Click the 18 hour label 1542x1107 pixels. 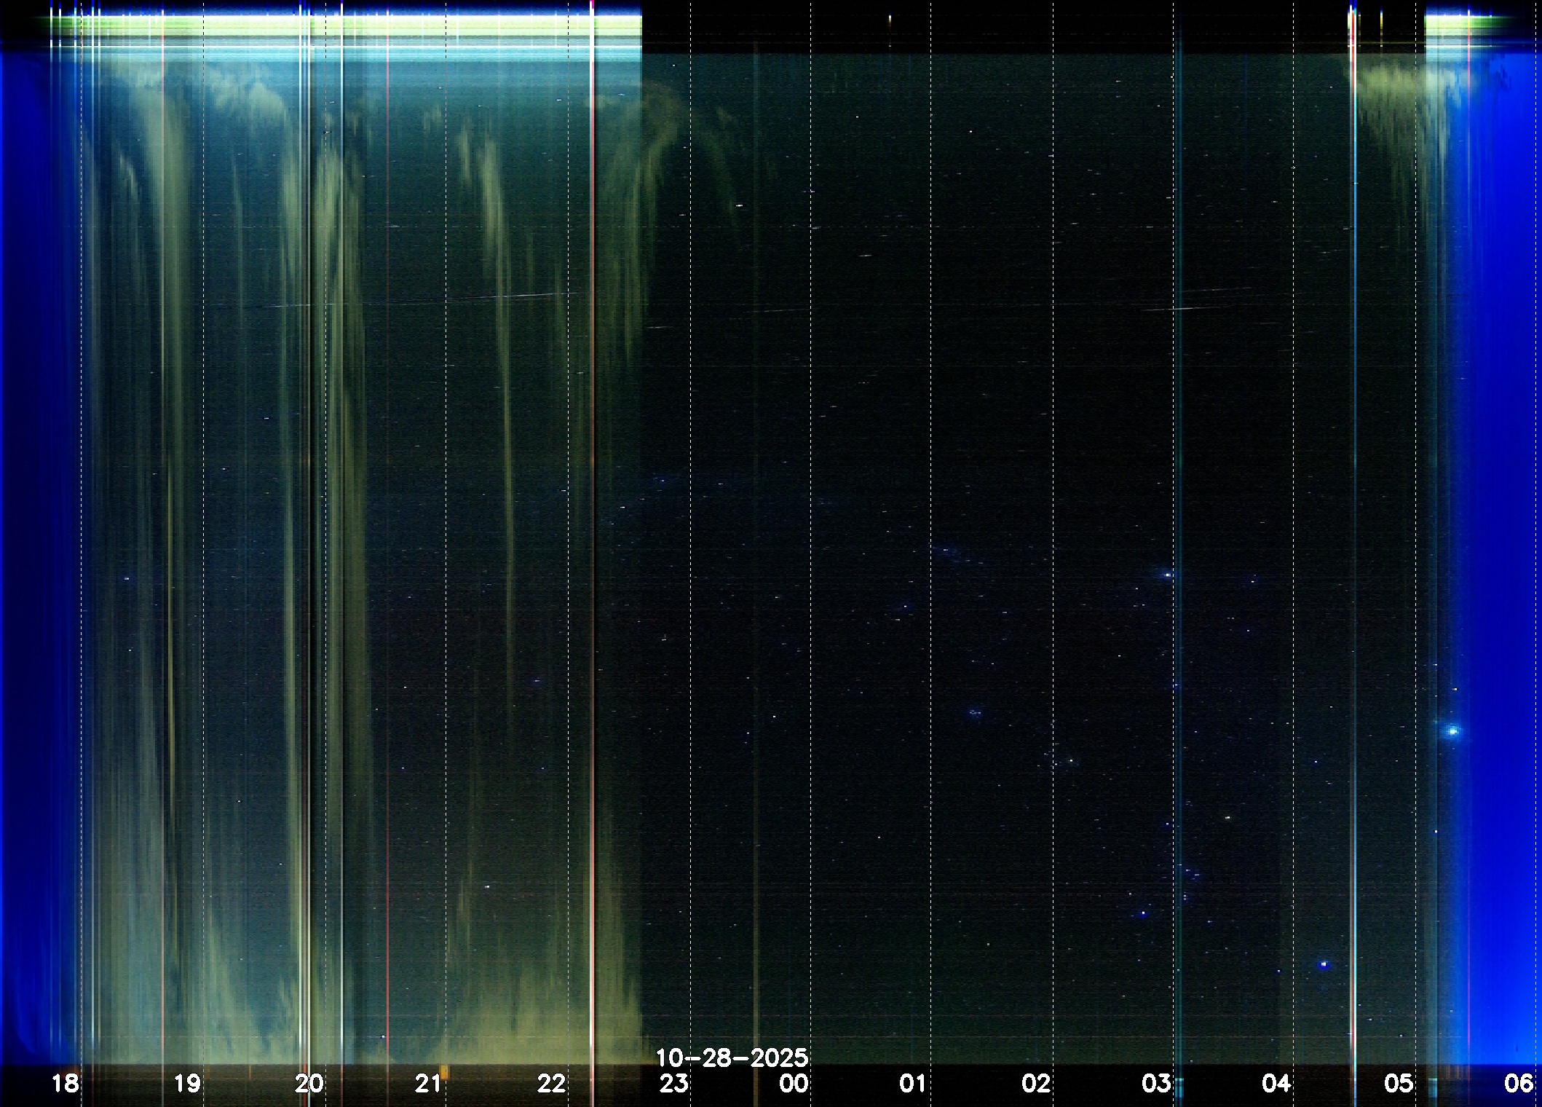coord(65,1083)
